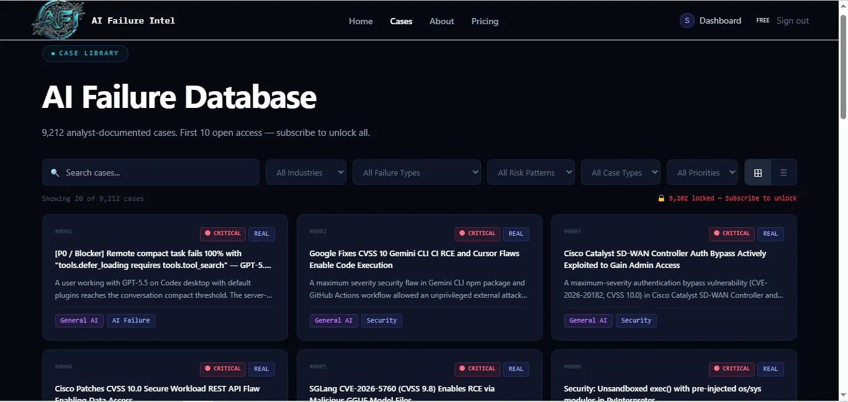Click the AI Failure Intel brand name
848x402 pixels.
click(x=133, y=20)
